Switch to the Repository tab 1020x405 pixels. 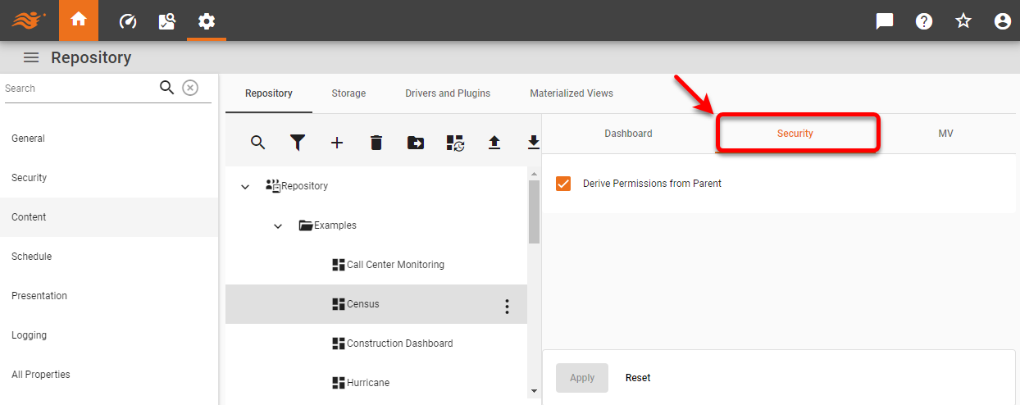tap(269, 93)
